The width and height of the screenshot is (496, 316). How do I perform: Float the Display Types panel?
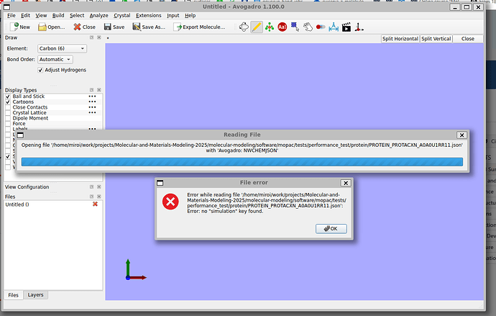click(x=91, y=90)
